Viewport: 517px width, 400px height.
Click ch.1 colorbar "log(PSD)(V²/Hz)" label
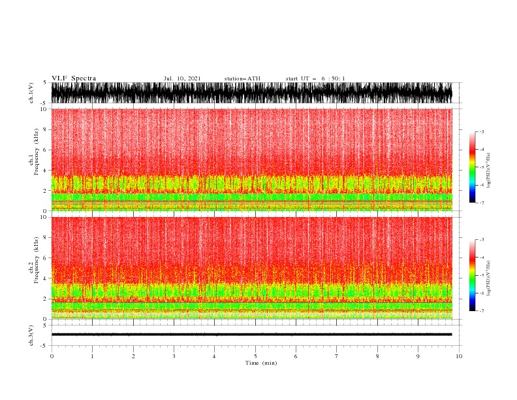(x=488, y=171)
